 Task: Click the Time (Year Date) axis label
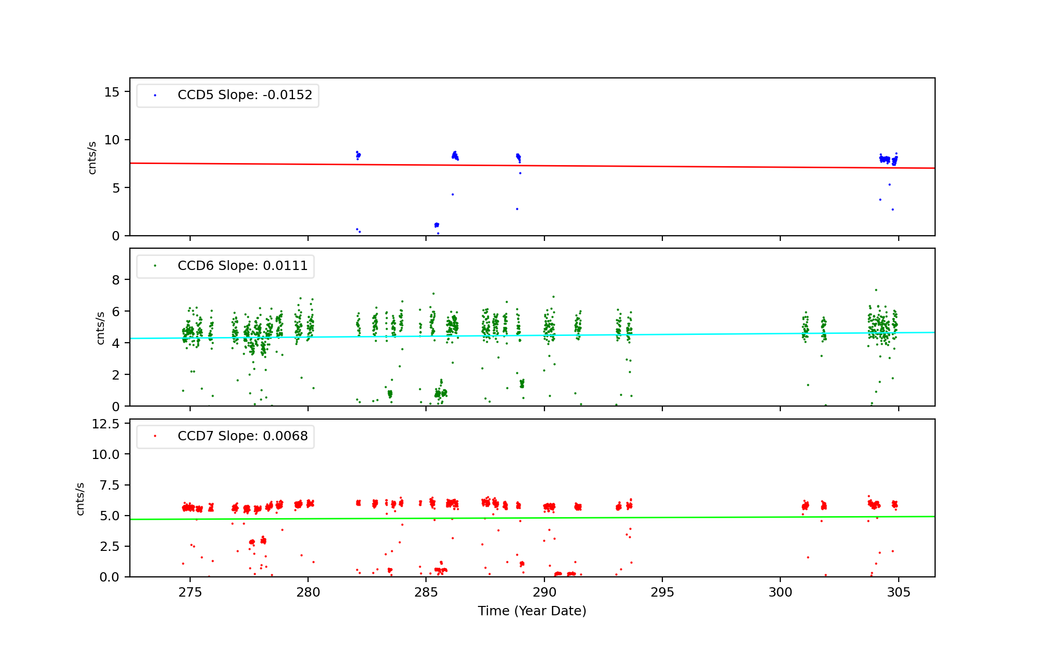pyautogui.click(x=532, y=611)
